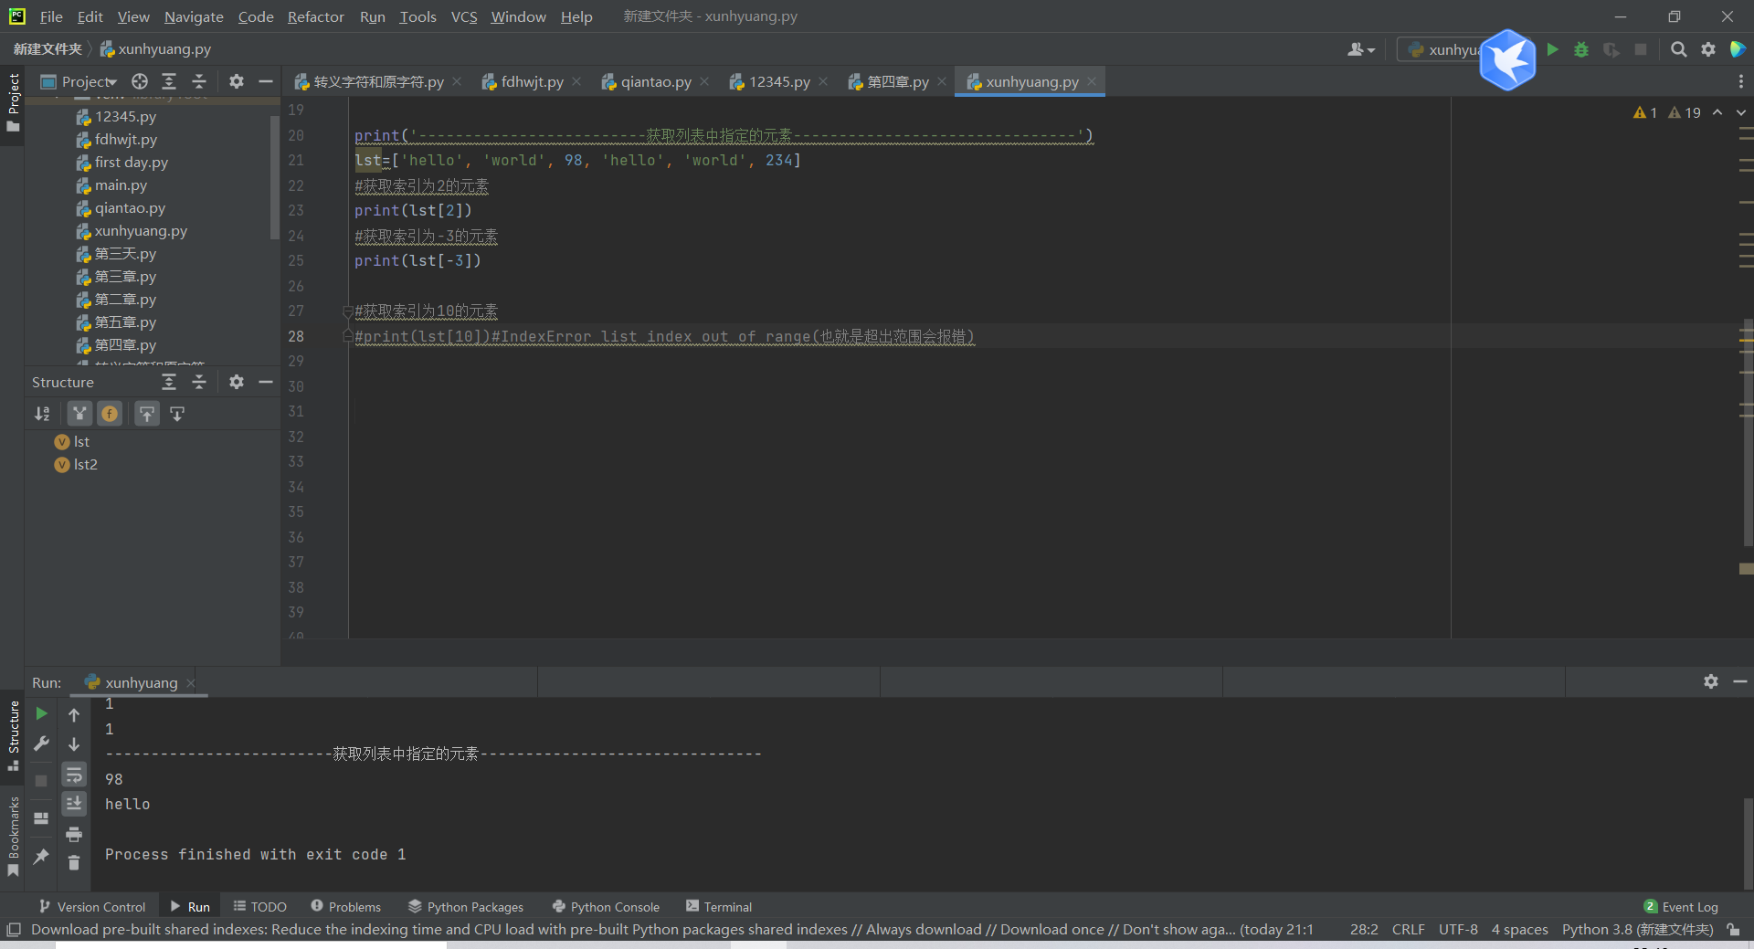Open Search Everywhere via magnifier icon
1754x949 pixels.
point(1679,49)
